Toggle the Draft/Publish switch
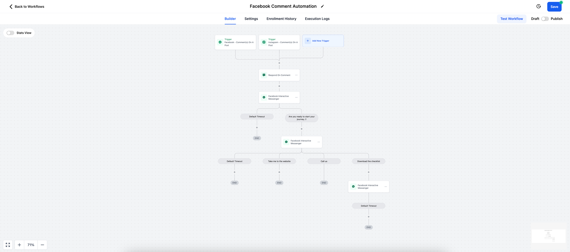Image resolution: width=570 pixels, height=252 pixels. click(545, 19)
